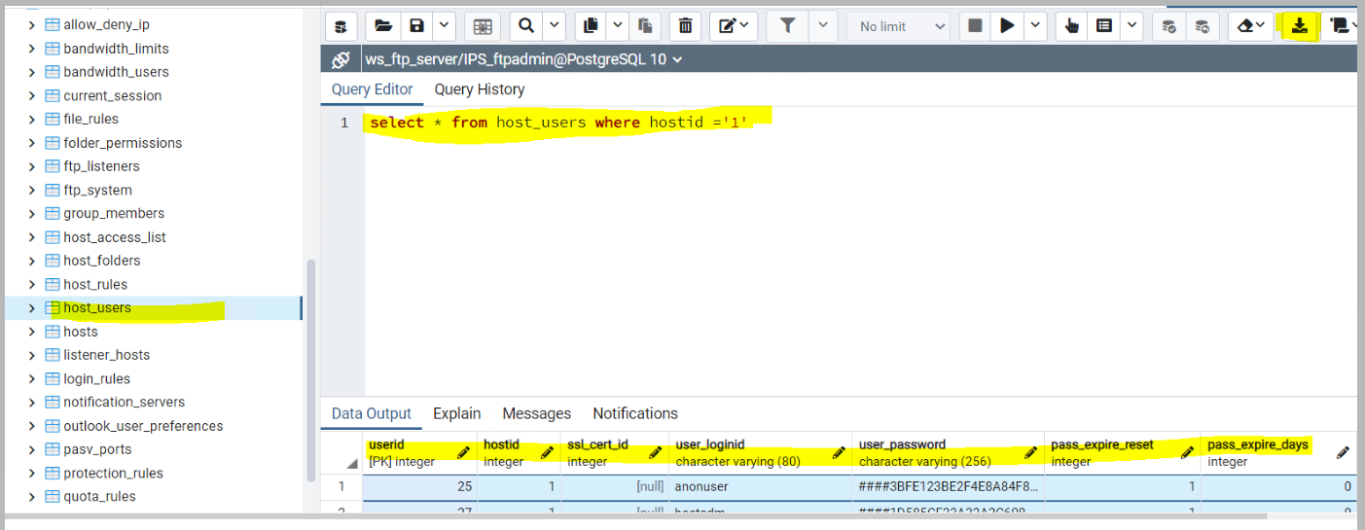Download results with the highlighted download icon
Viewport: 1365px width, 530px height.
pos(1300,26)
